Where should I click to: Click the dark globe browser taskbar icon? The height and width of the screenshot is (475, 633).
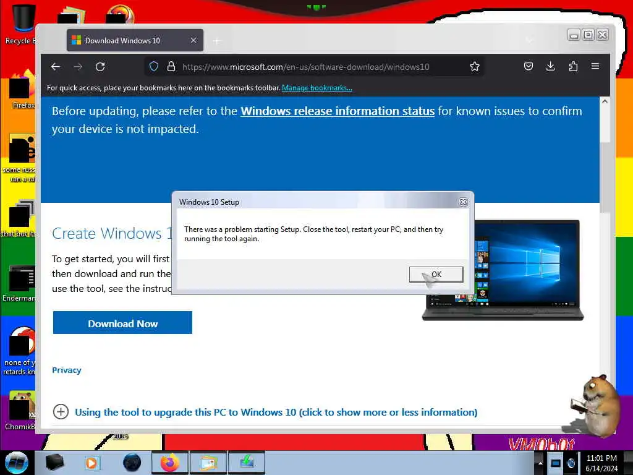[132, 463]
